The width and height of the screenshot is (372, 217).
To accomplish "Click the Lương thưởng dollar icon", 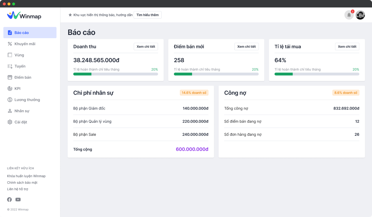I will tap(10, 100).
